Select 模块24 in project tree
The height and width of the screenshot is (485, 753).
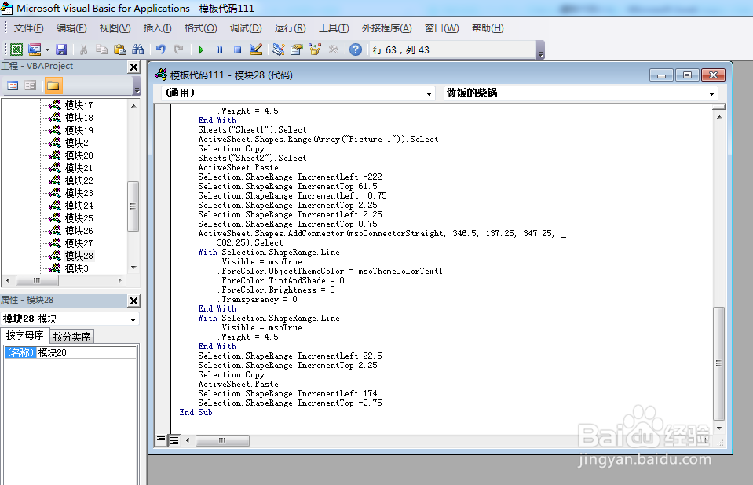pyautogui.click(x=79, y=206)
